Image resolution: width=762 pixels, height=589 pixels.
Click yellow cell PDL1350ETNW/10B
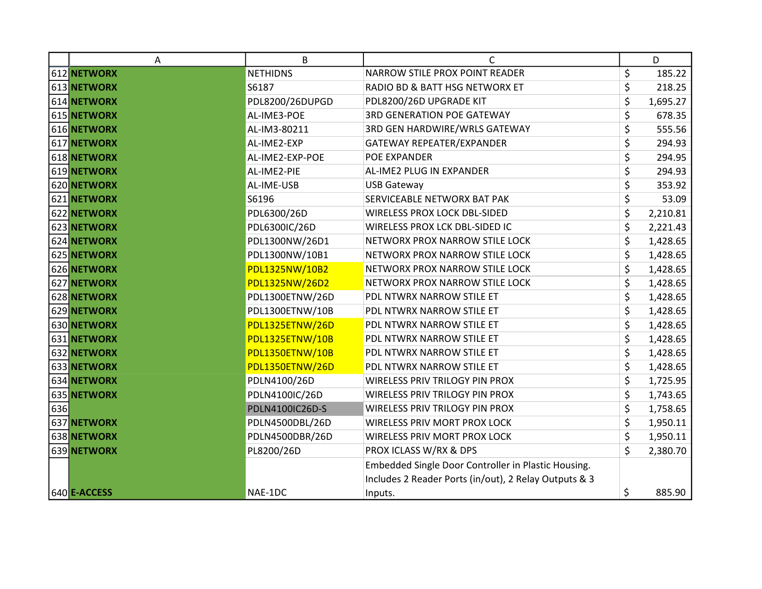point(305,353)
